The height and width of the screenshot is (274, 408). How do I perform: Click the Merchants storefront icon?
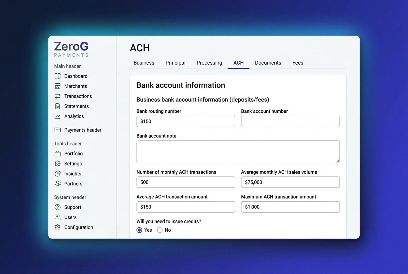coord(57,86)
